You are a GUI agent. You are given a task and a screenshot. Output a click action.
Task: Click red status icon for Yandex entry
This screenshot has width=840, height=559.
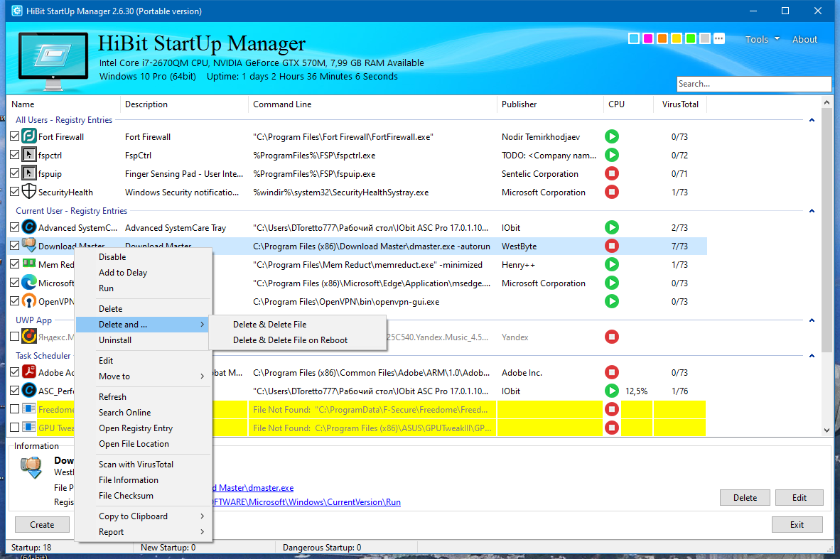(x=612, y=337)
